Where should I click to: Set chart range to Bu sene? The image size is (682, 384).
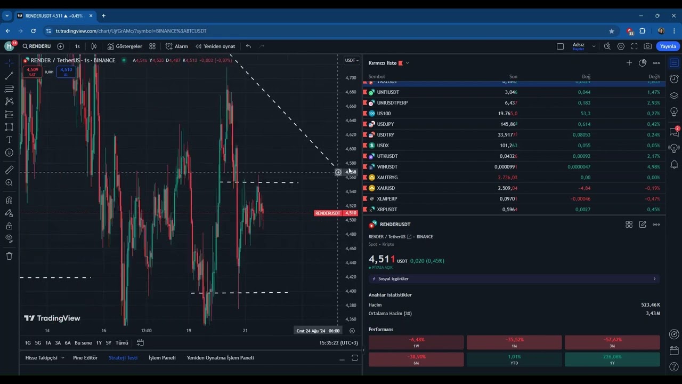83,343
